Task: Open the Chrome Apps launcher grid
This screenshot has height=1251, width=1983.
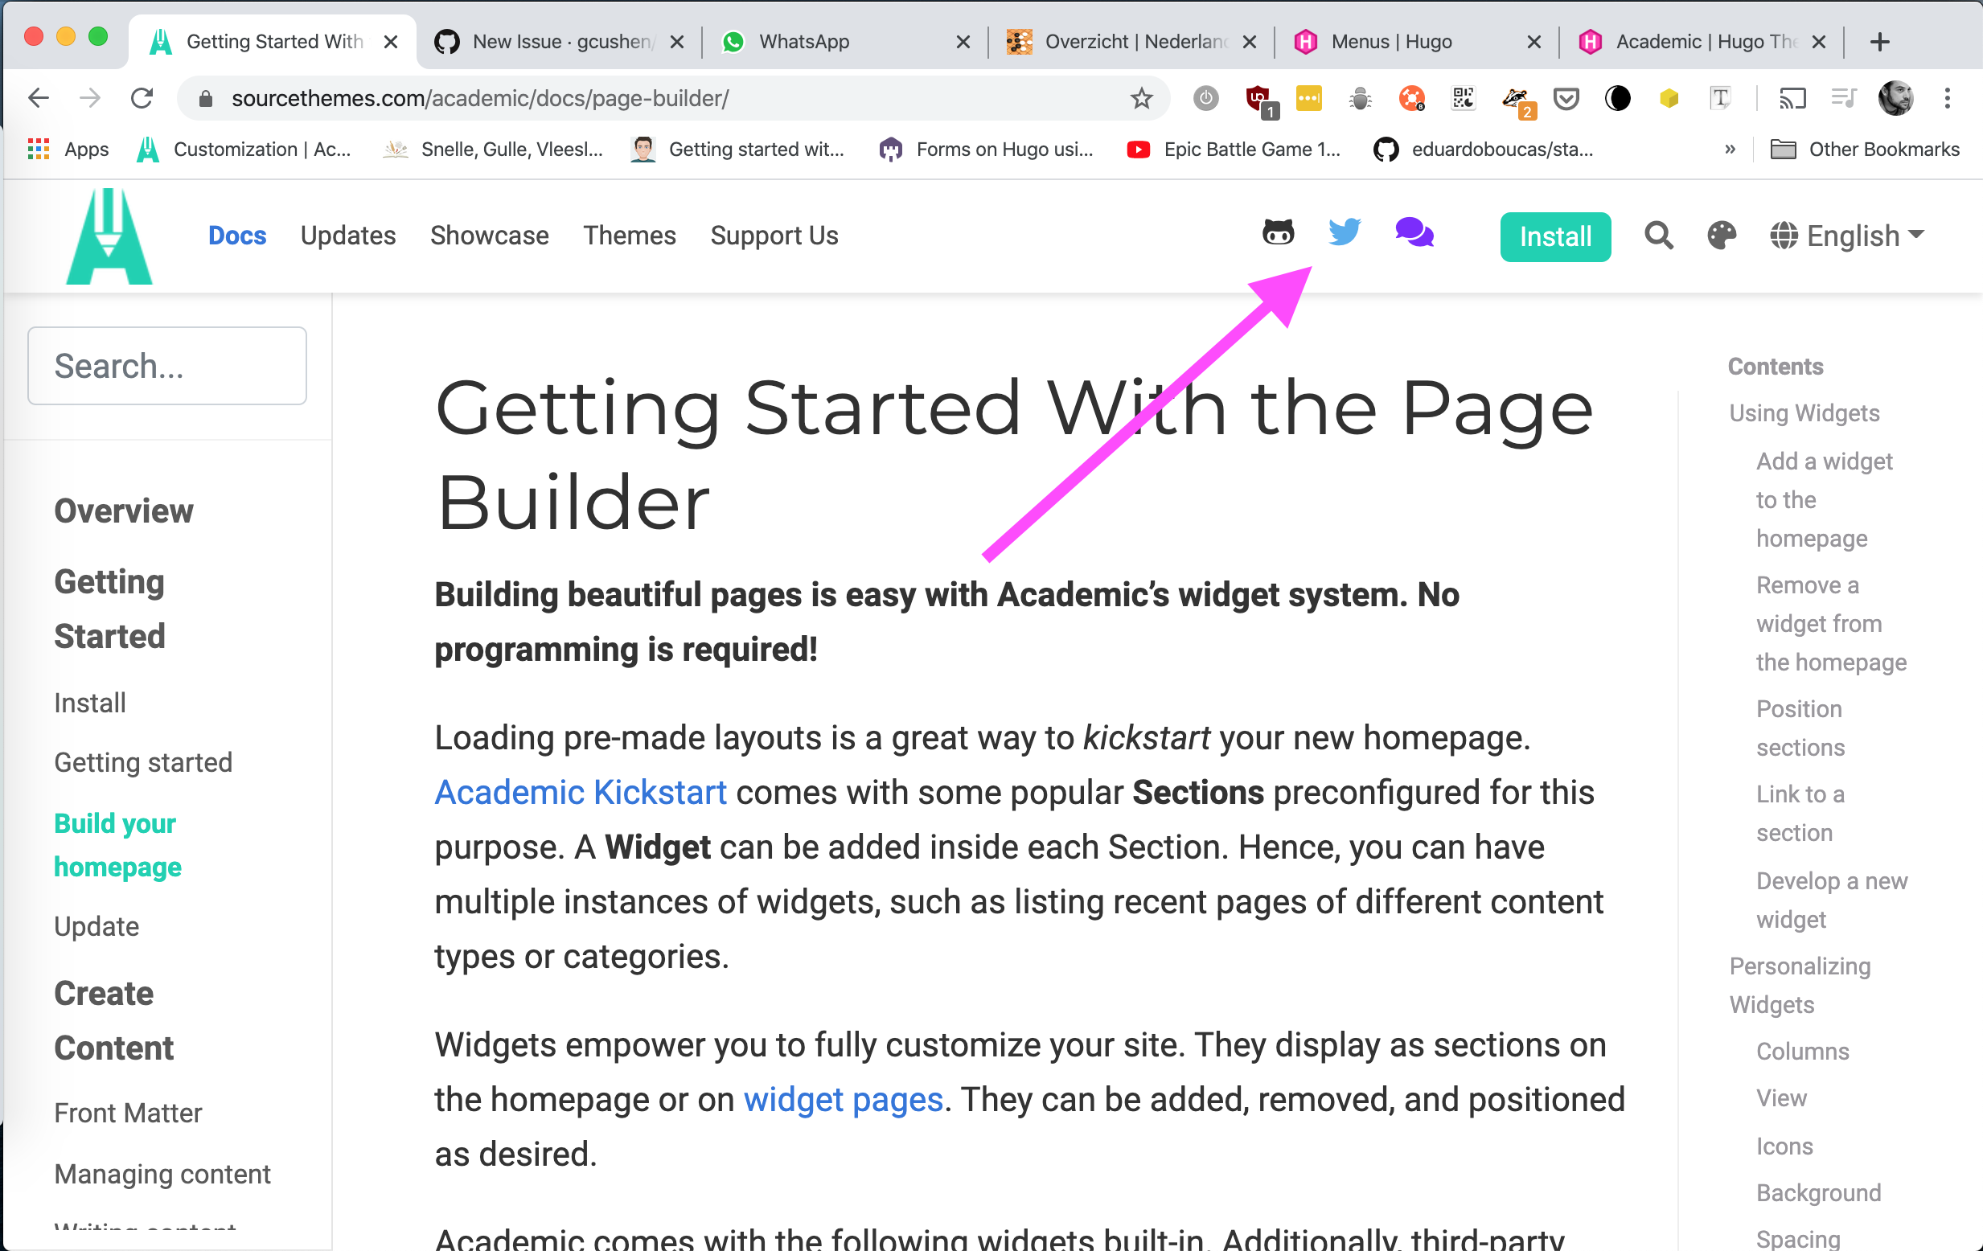Action: coord(37,149)
